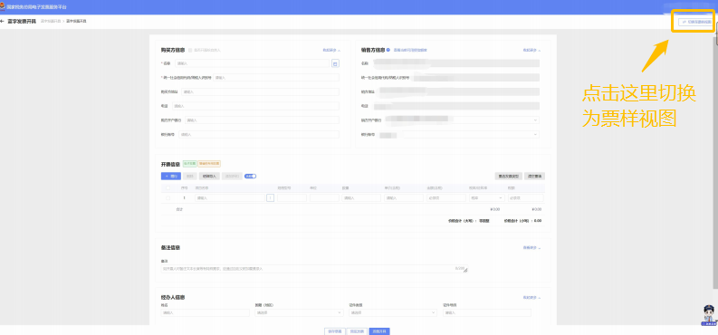Toggle the tax-inclusive switch in 开票信息
Viewport: 718px width, 335px height.
coord(250,176)
